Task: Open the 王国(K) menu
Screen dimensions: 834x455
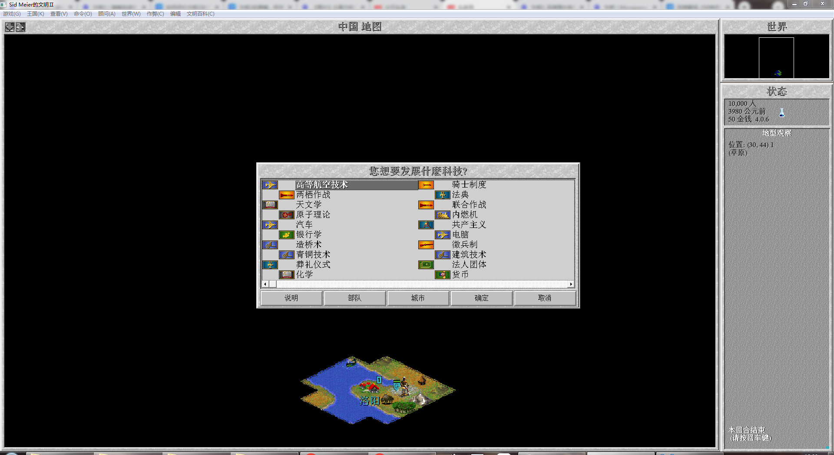Action: 36,14
